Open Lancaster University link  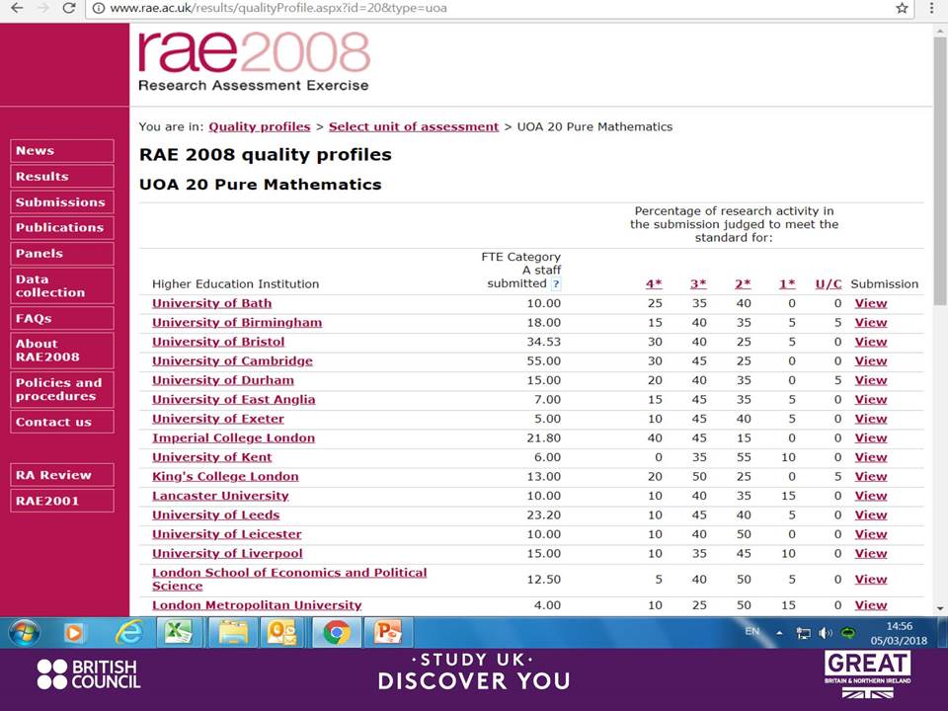pos(220,497)
